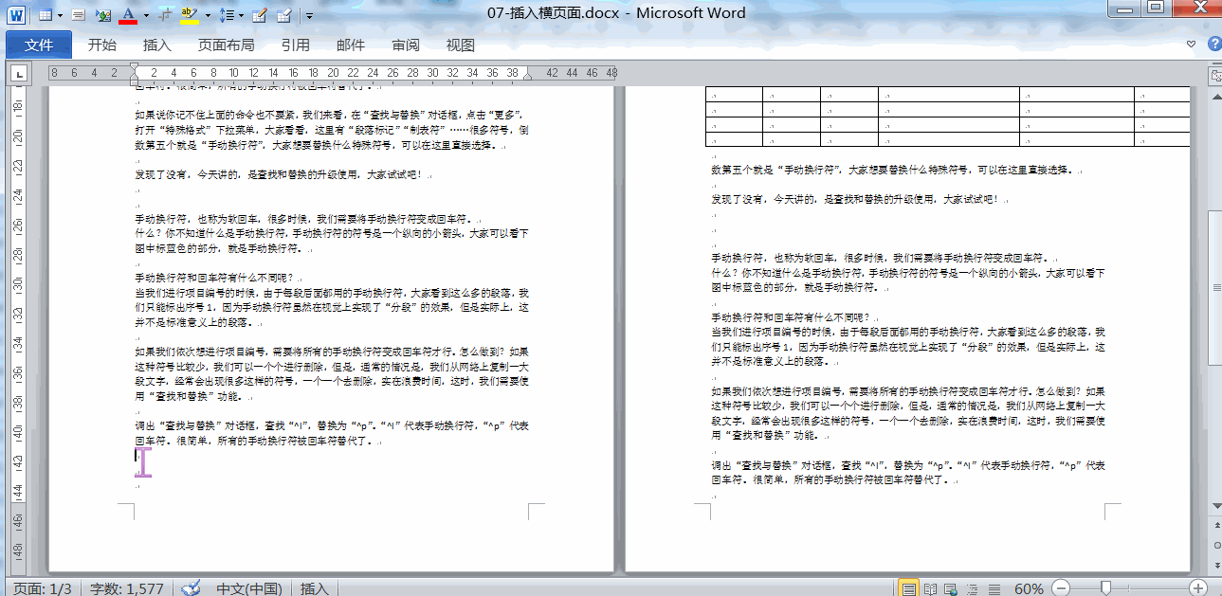Click the insert picture icon in quick access toolbar
The height and width of the screenshot is (596, 1222).
(x=103, y=15)
